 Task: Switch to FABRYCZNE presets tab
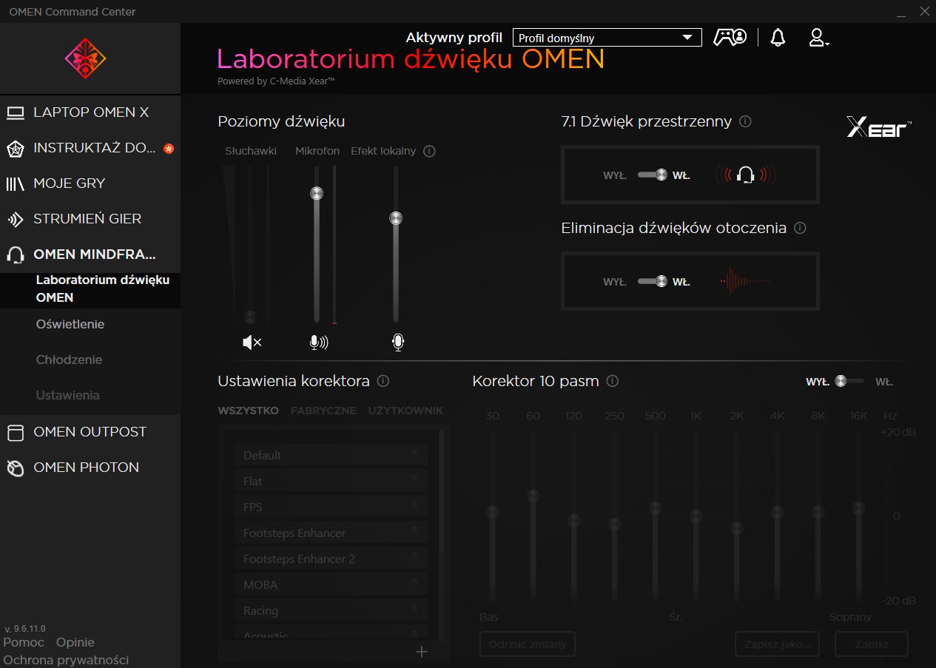click(x=323, y=411)
